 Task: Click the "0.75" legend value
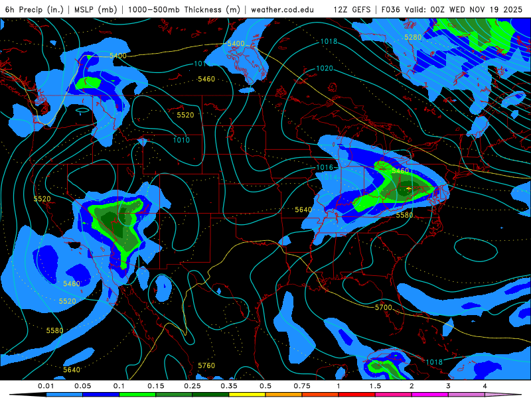(x=302, y=386)
